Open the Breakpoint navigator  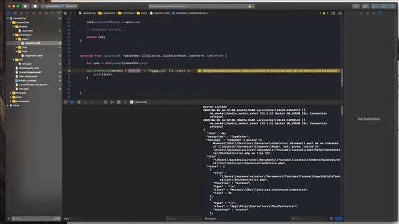coord(52,13)
